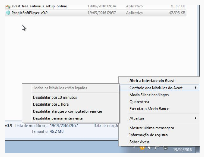Click the volume speaker tray icon

click(x=150, y=148)
